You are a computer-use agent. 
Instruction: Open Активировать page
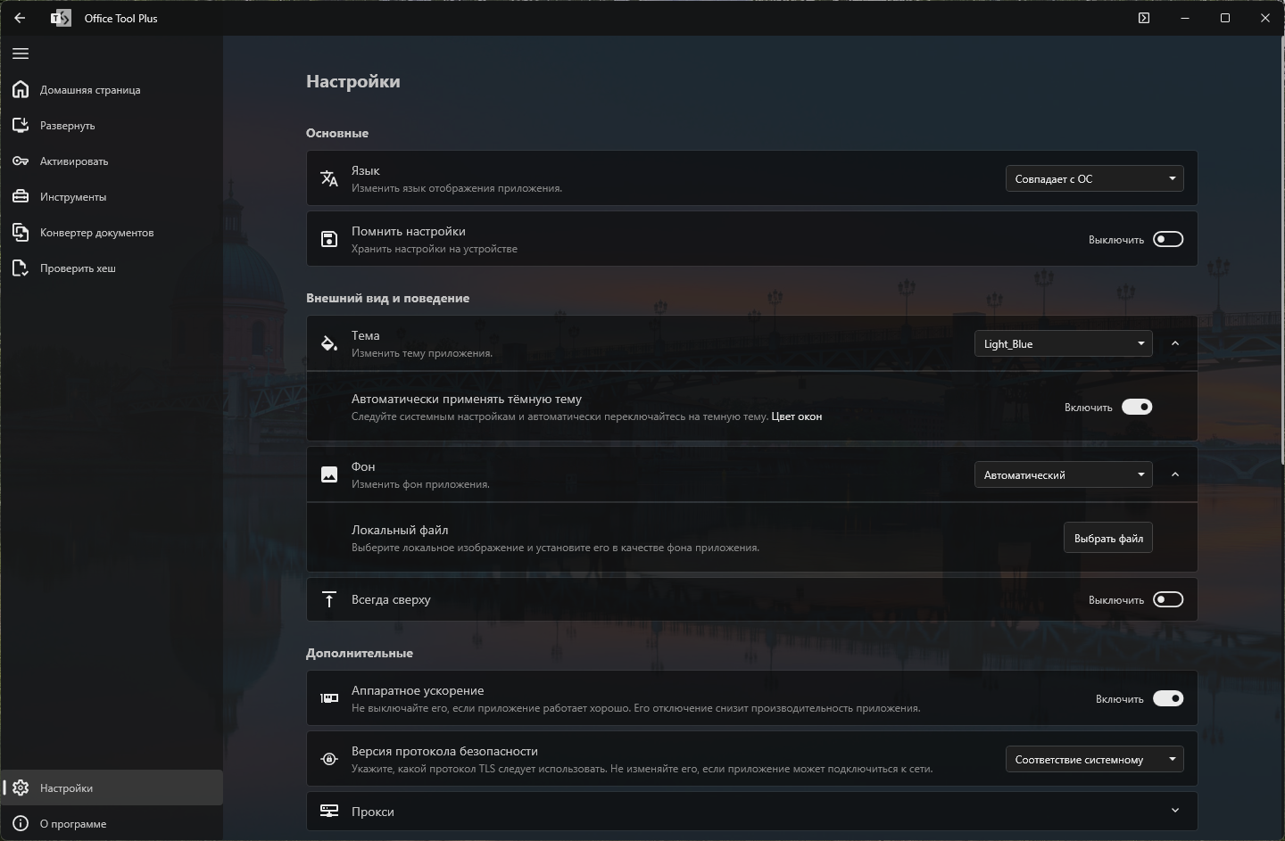112,161
